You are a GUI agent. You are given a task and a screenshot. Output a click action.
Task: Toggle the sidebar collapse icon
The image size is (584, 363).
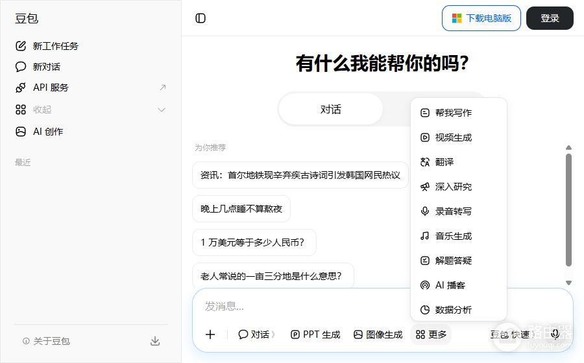coord(201,18)
